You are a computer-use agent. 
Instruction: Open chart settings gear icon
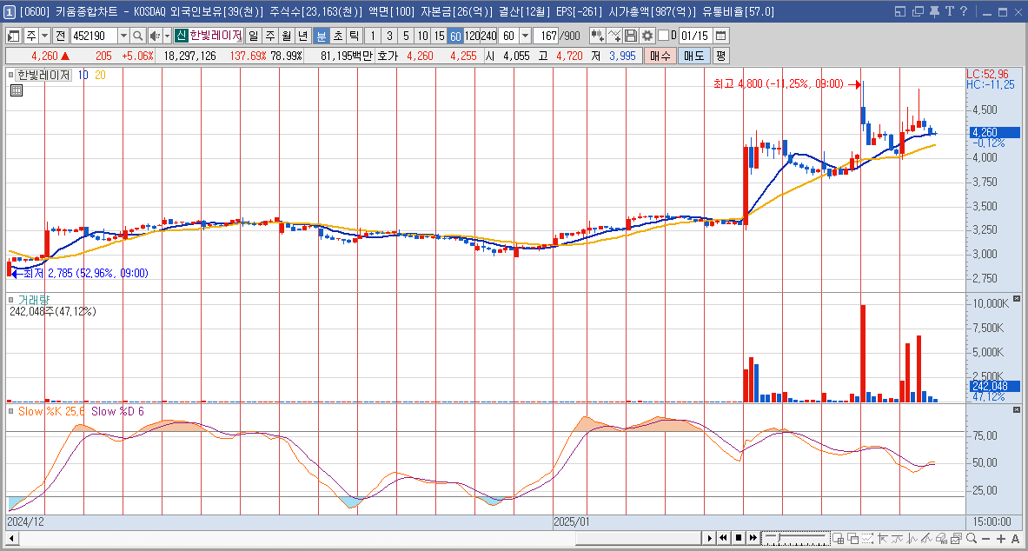click(x=647, y=36)
